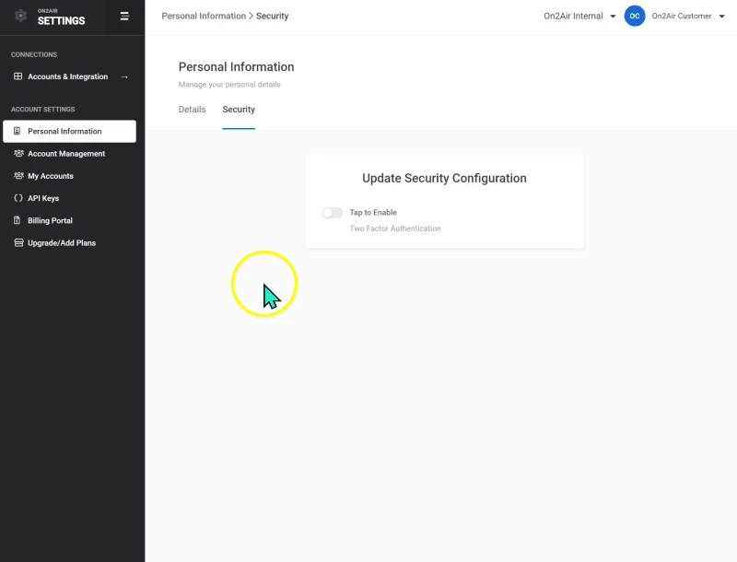Screen dimensions: 737x562
Task: Click the Accounts & Integration grid icon
Action: click(x=18, y=76)
